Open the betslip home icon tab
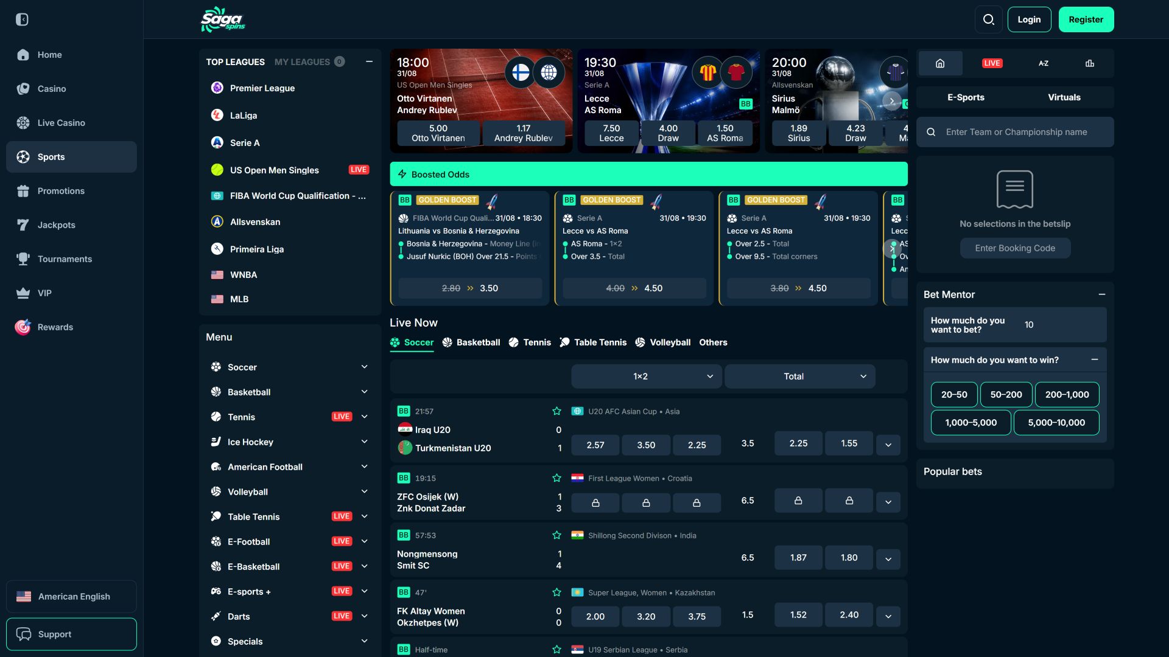The image size is (1169, 657). (940, 63)
